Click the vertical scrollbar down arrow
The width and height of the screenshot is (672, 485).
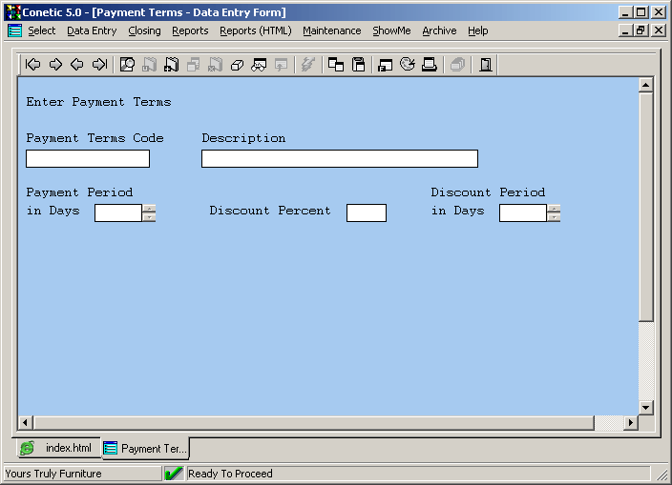(645, 407)
